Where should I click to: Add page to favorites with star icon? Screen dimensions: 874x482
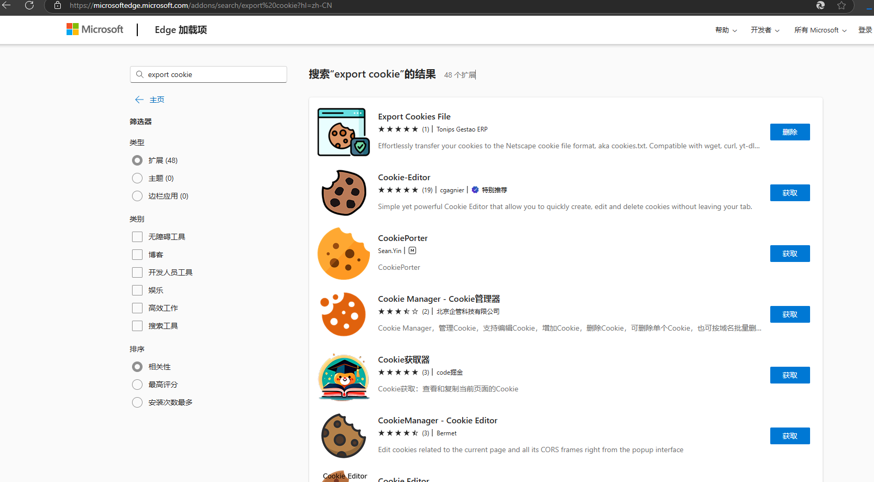point(842,5)
